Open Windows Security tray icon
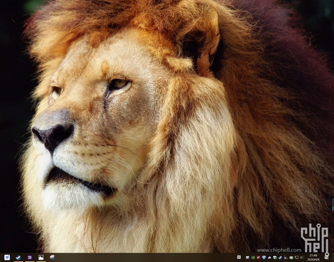This screenshot has height=262, width=334. 275,258
